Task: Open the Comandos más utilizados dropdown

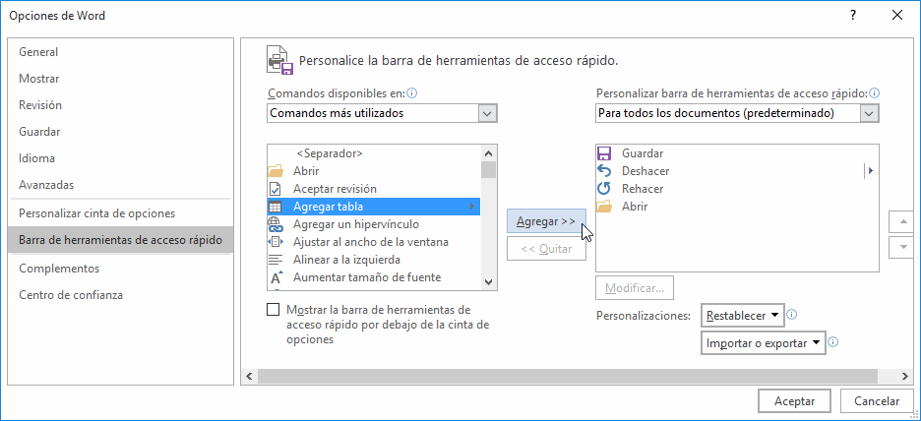Action: click(382, 113)
